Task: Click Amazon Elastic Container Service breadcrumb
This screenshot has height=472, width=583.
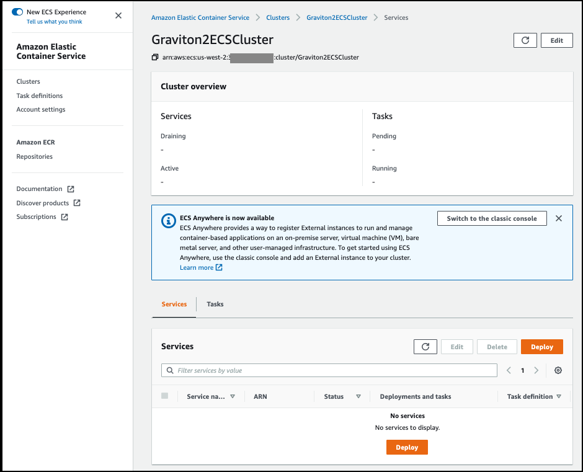Action: 200,17
